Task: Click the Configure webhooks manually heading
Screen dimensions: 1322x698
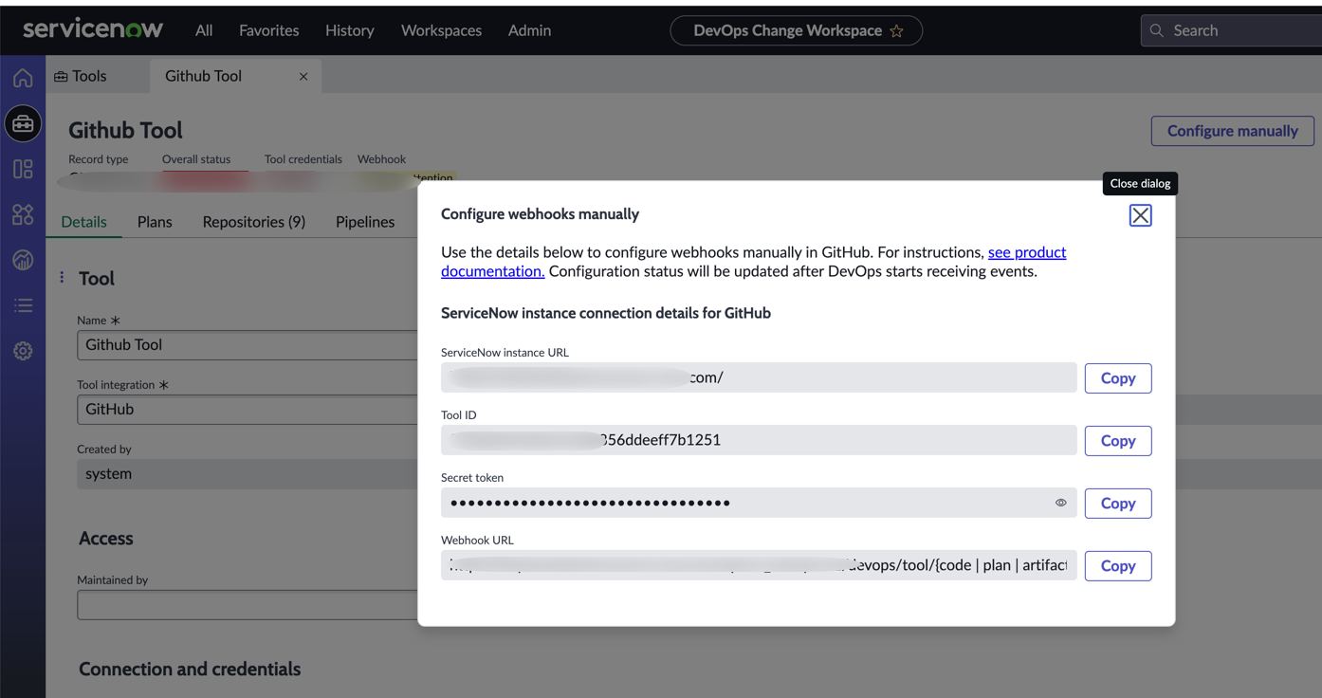Action: click(x=540, y=214)
